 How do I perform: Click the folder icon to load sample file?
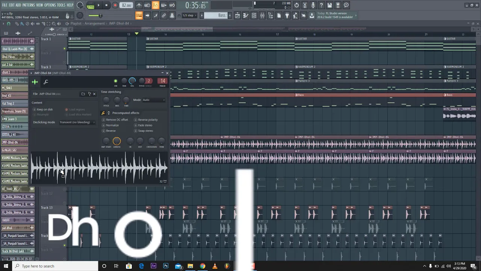(83, 94)
